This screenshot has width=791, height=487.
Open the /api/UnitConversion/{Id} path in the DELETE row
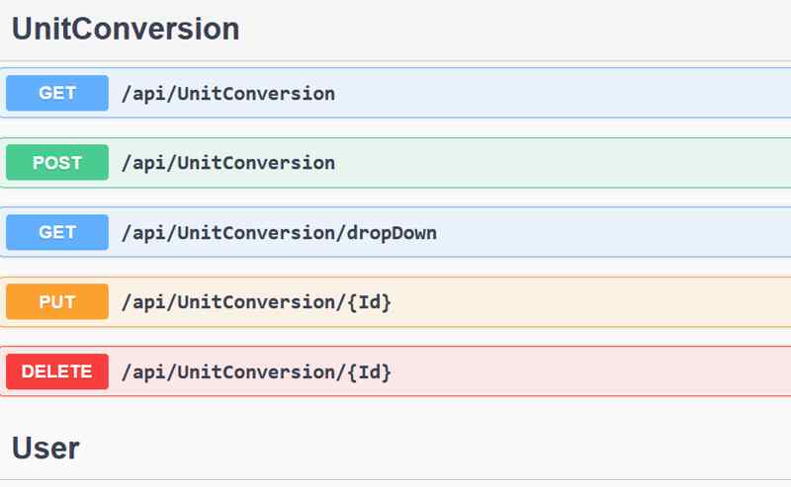[x=256, y=371]
